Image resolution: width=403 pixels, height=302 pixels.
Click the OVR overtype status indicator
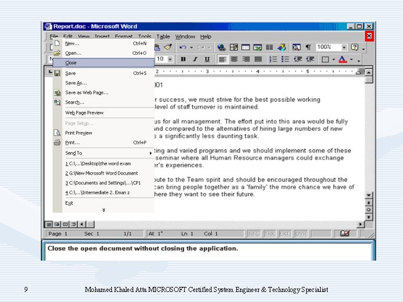[x=301, y=234]
